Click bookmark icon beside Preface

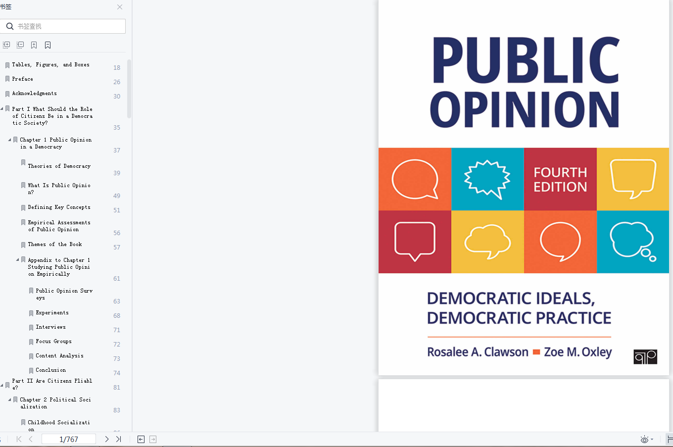pyautogui.click(x=7, y=79)
